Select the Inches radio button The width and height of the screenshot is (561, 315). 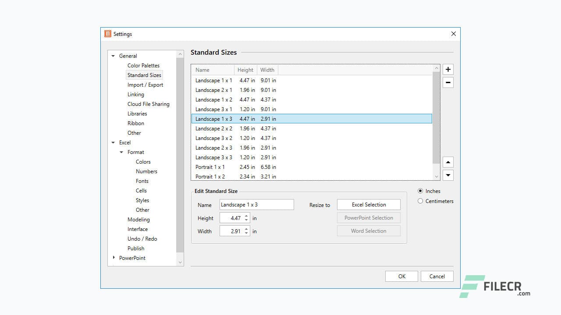(x=420, y=191)
